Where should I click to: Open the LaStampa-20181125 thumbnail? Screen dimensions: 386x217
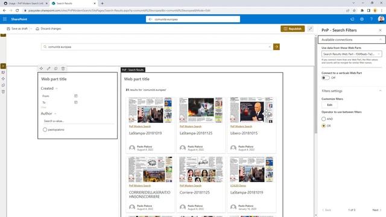pyautogui.click(x=201, y=110)
